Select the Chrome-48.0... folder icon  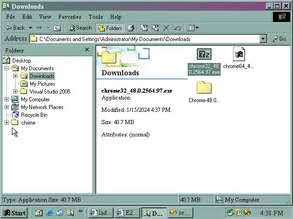point(204,87)
